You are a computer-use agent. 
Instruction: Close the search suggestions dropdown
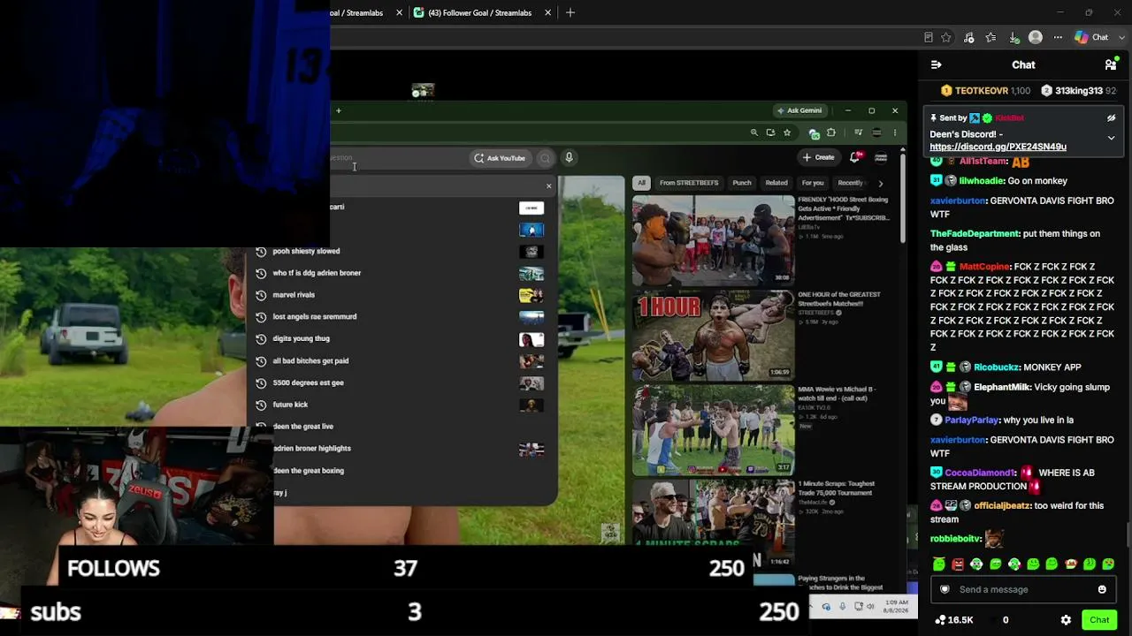548,185
